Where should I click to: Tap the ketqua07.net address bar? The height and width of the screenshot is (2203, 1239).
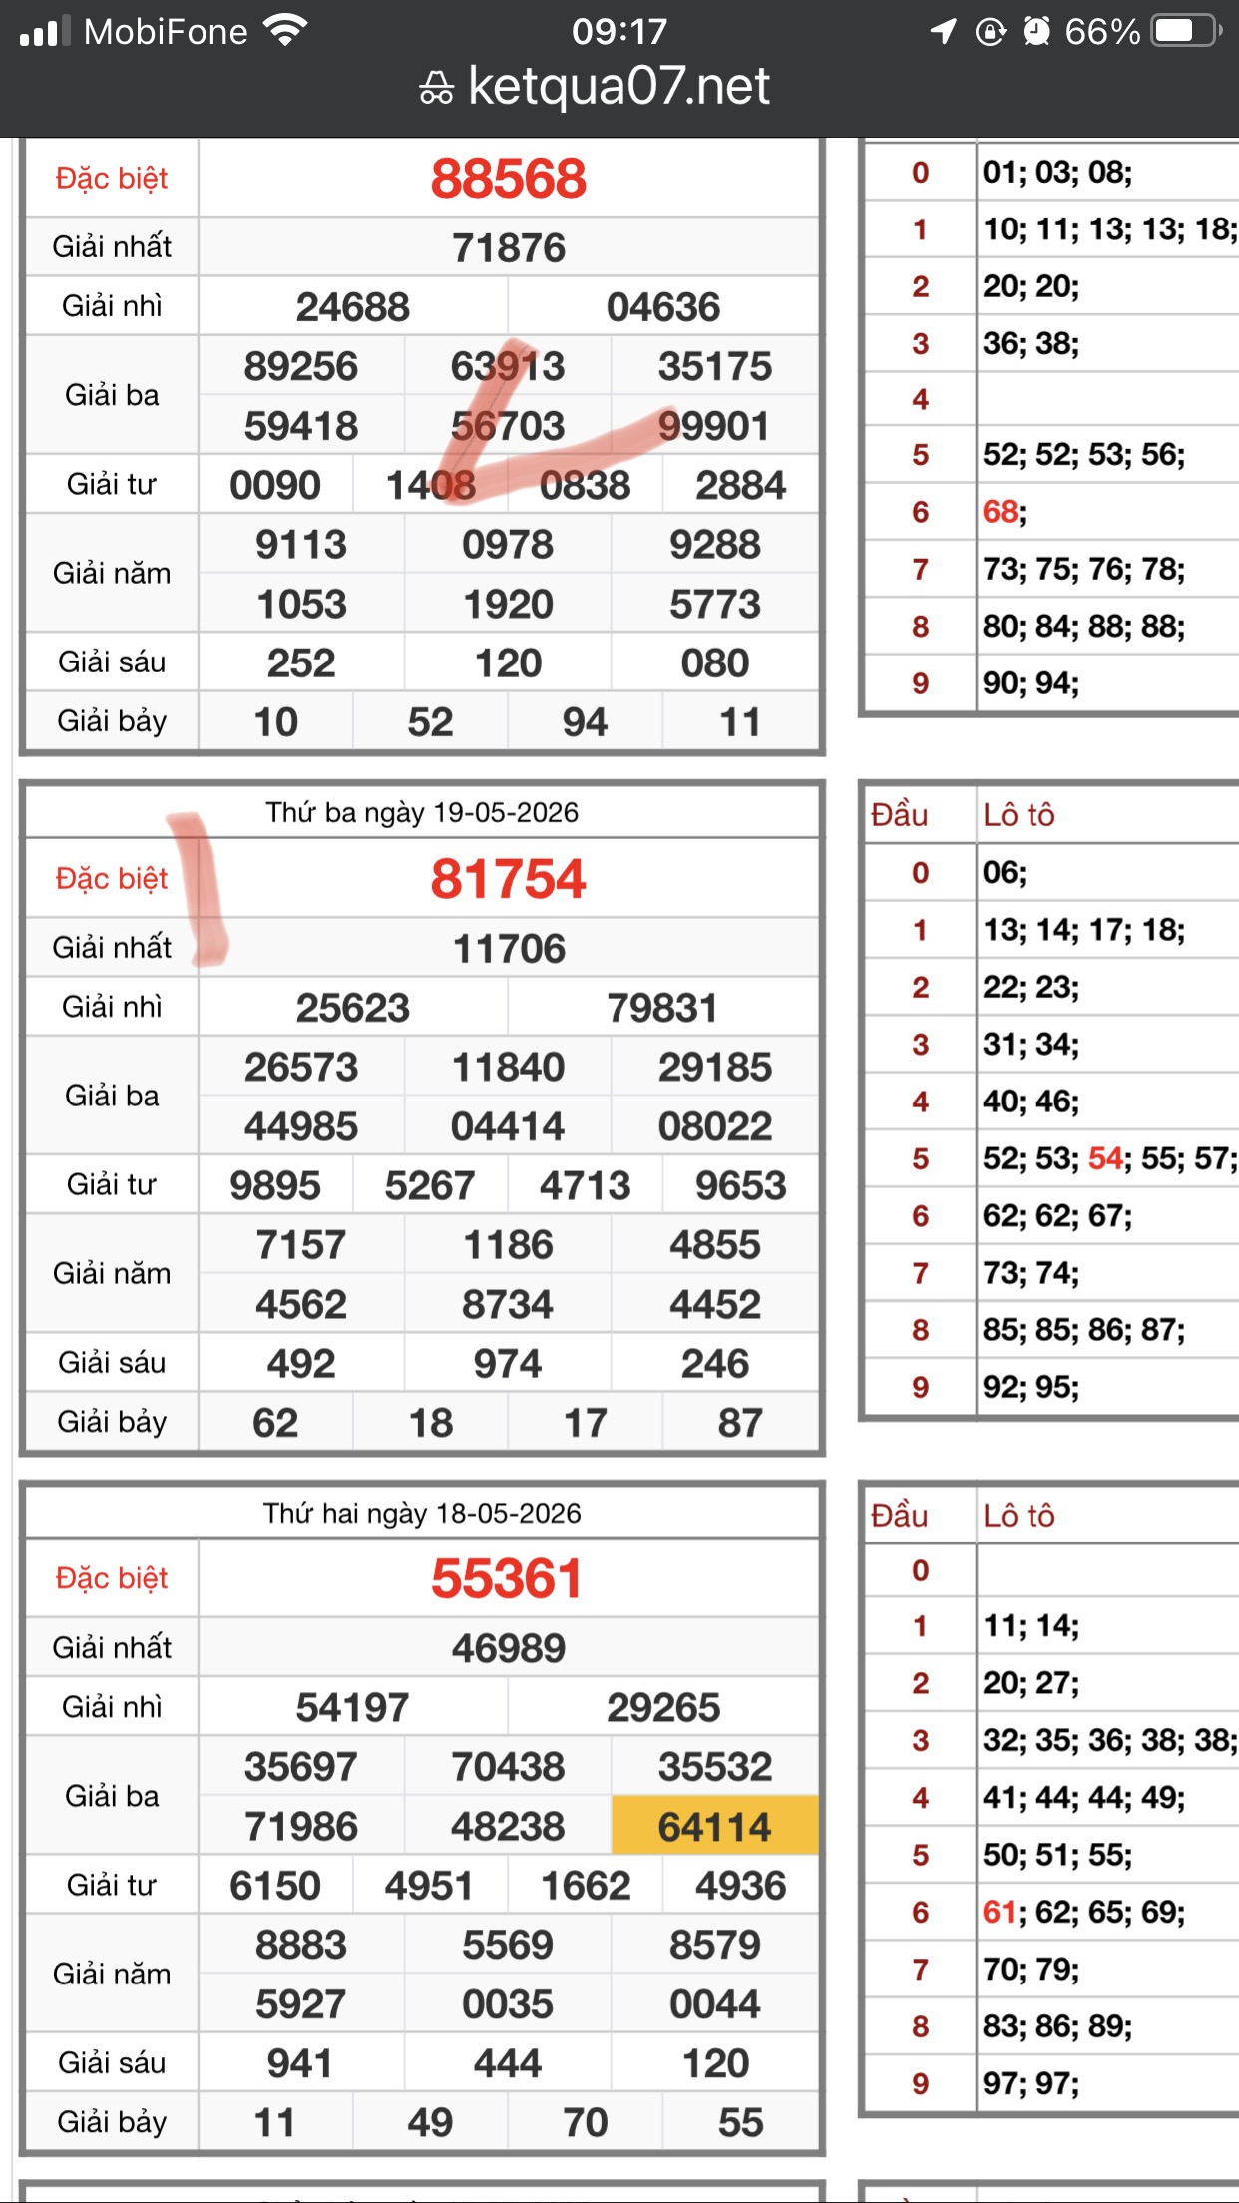click(x=596, y=87)
